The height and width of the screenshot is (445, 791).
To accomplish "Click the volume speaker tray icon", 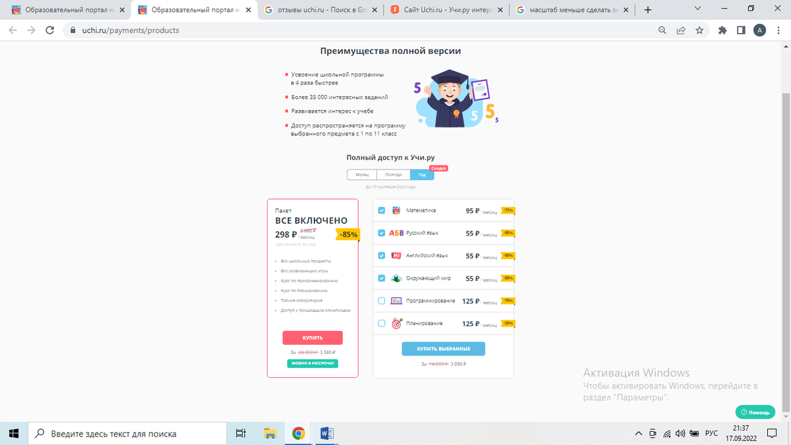I will tap(680, 434).
